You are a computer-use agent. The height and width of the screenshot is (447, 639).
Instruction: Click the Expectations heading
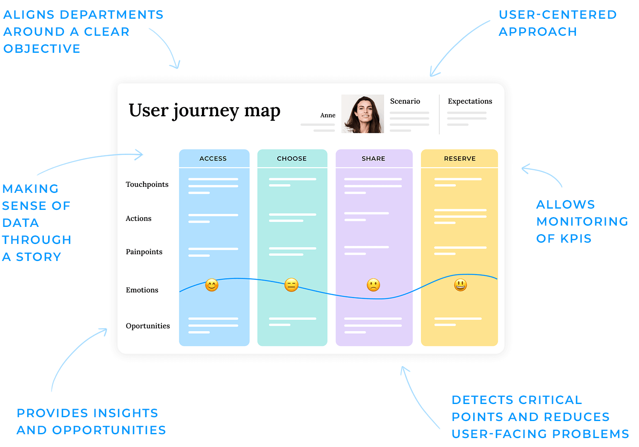[x=470, y=101]
